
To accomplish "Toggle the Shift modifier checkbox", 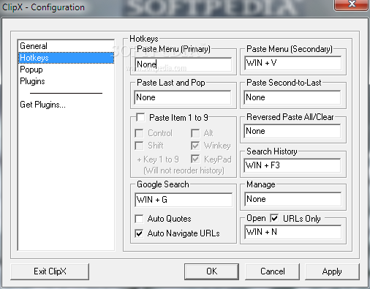I will click(139, 146).
